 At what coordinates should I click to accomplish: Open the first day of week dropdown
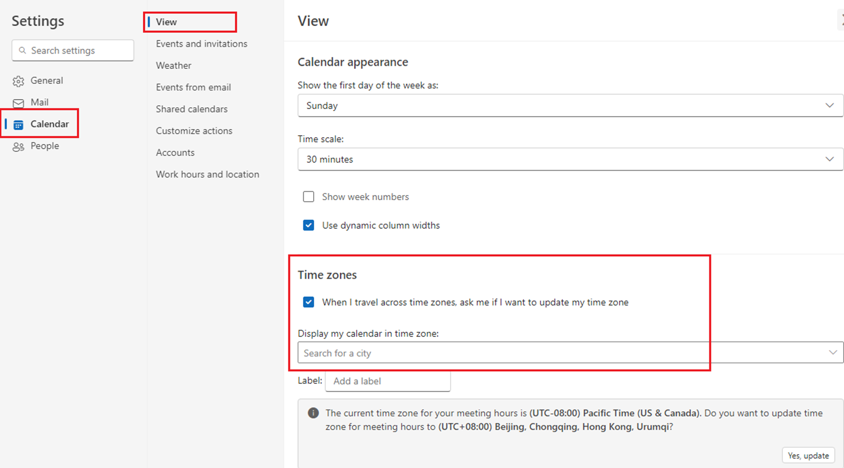pyautogui.click(x=570, y=106)
